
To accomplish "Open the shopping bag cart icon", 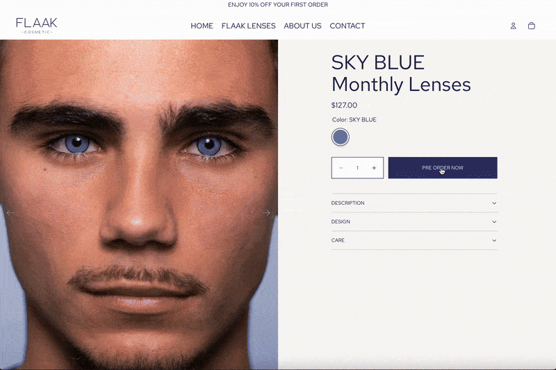I will [x=531, y=26].
